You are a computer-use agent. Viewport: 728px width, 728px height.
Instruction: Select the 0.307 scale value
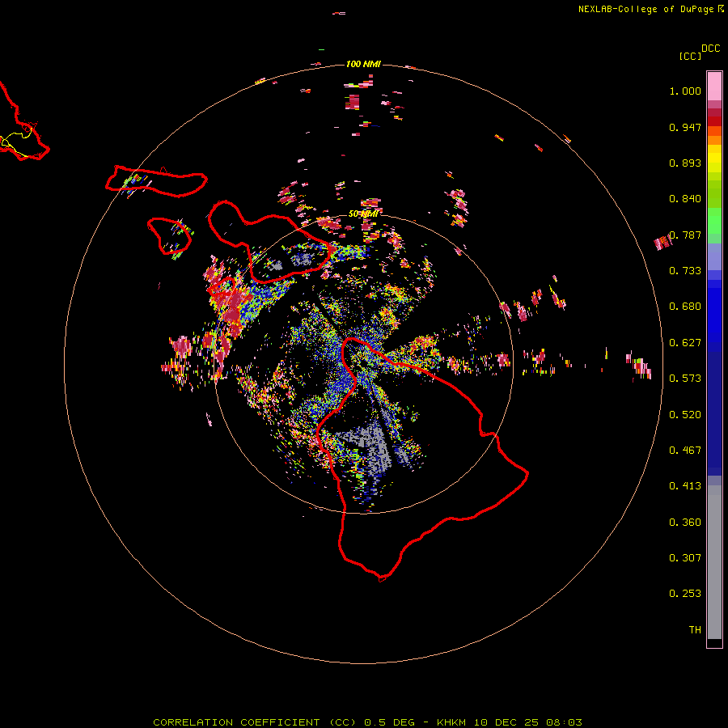click(x=685, y=558)
